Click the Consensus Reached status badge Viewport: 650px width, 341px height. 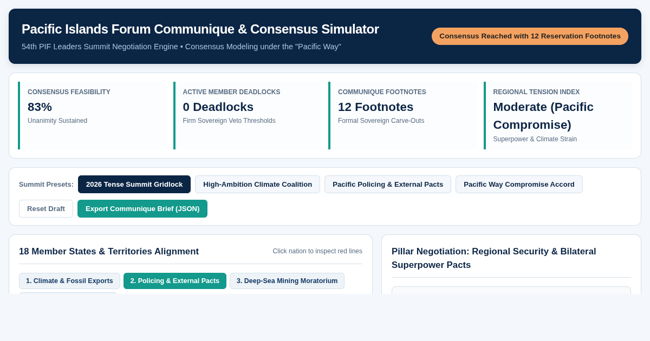[x=530, y=36]
